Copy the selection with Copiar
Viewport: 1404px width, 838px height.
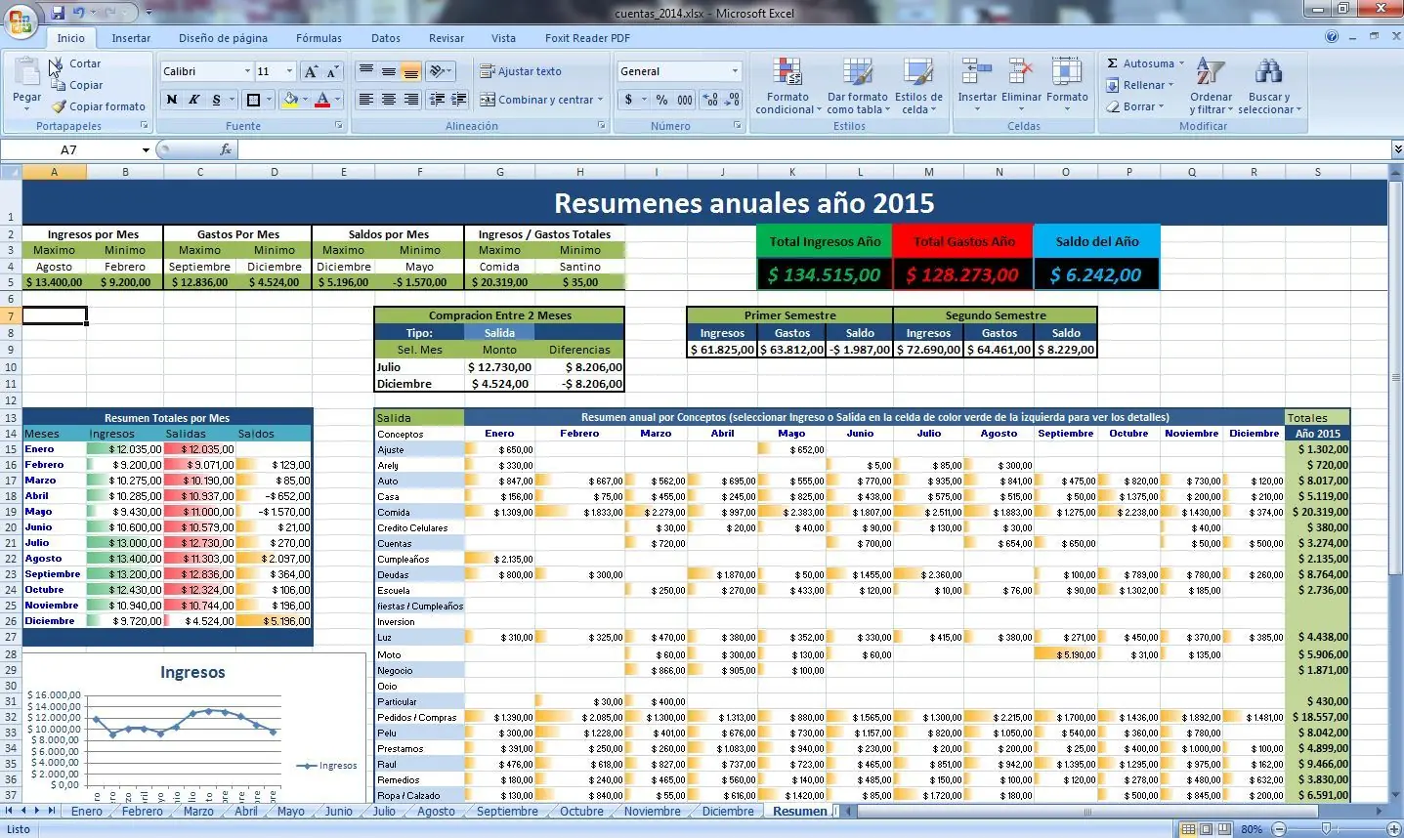77,85
